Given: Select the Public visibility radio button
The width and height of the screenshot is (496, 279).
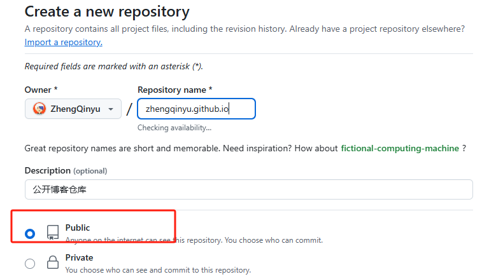Looking at the screenshot, I should (x=30, y=234).
